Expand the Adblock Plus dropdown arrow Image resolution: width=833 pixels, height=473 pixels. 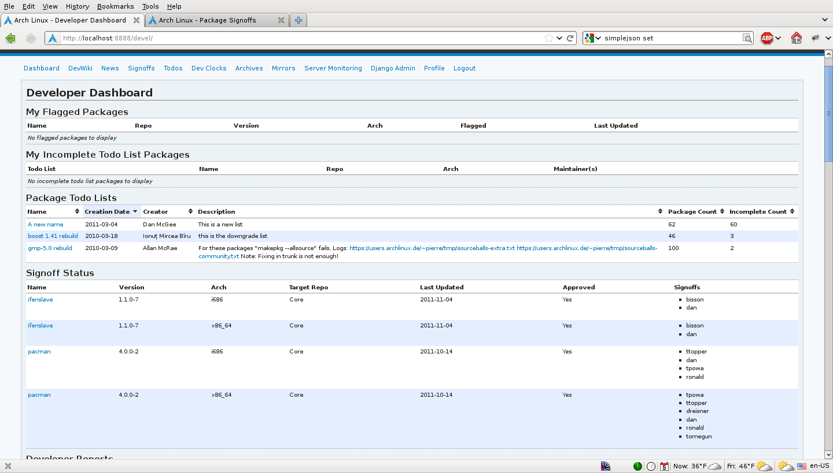pyautogui.click(x=779, y=38)
